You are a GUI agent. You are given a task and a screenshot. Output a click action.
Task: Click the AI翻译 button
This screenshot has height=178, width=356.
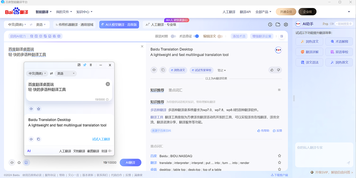(x=130, y=163)
